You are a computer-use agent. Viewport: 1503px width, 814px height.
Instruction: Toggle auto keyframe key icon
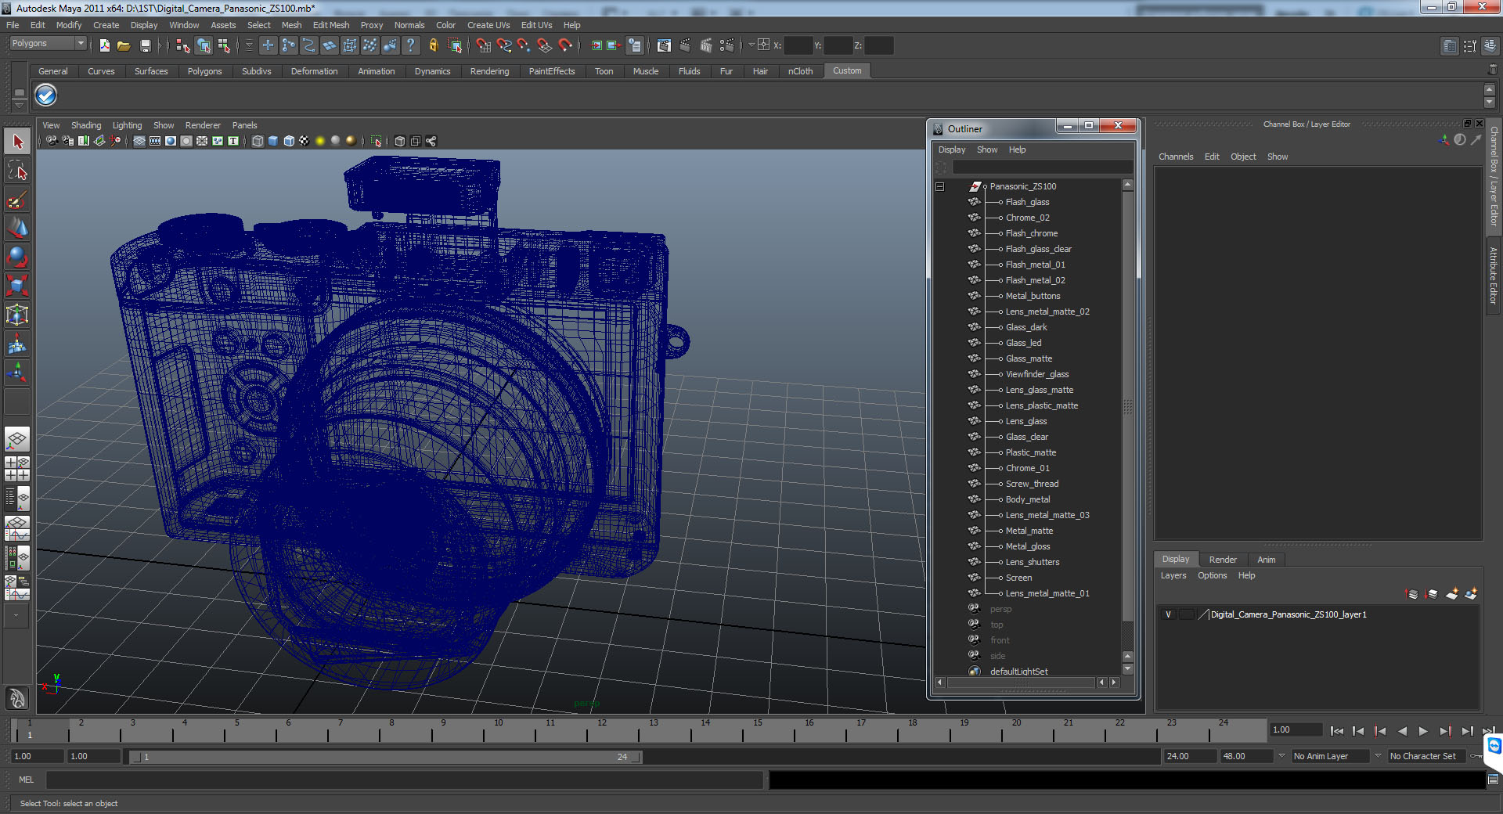[1476, 756]
